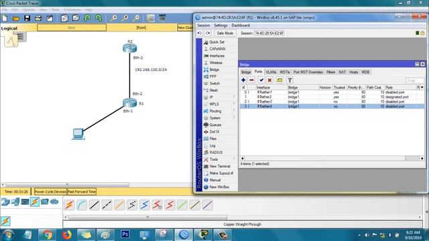This screenshot has width=429, height=241.
Task: Click the Zoom Out magnifier icon
Action: [136, 18]
